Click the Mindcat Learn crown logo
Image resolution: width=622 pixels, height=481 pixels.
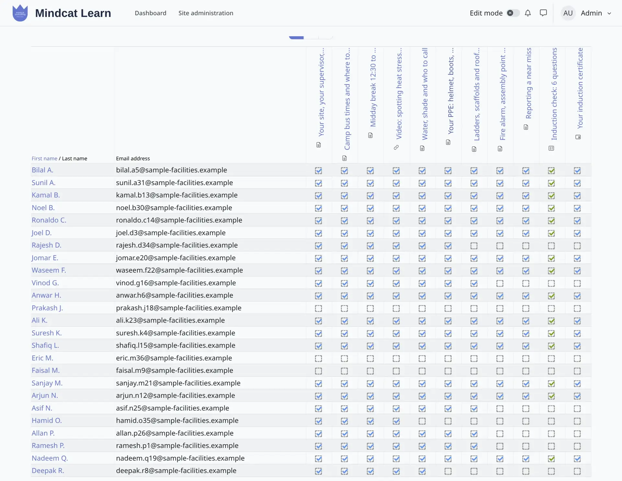[20, 13]
